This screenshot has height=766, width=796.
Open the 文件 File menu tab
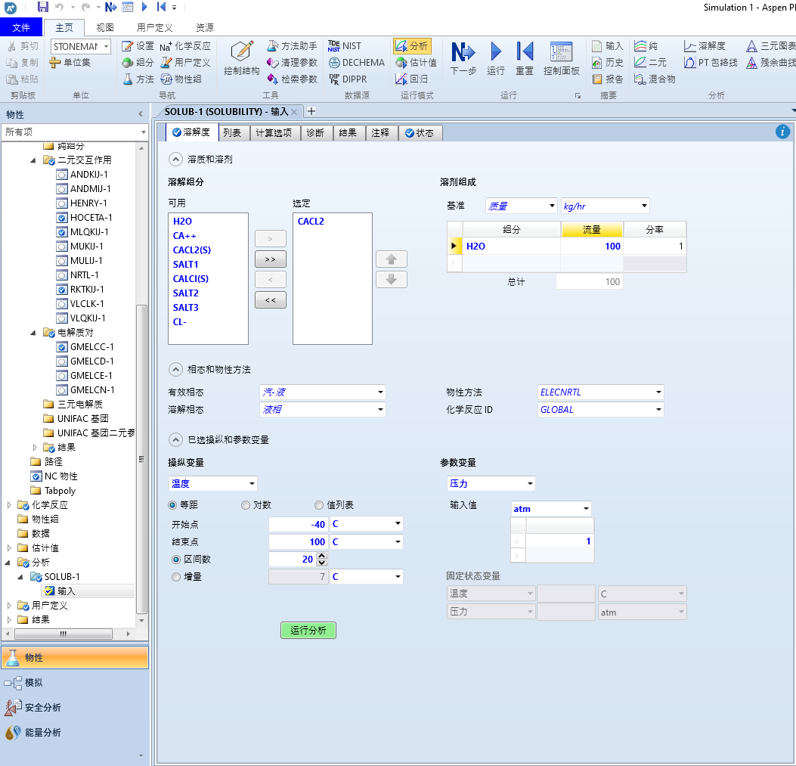21,27
